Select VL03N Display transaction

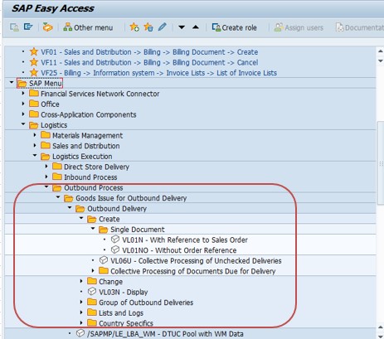(124, 292)
